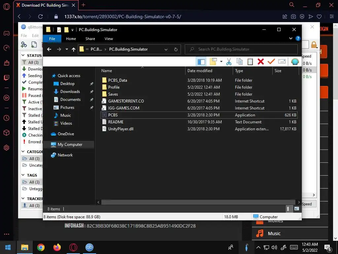Click the Explorer horizontal scrollbar
Screen dimensions: 338x254
coord(198,202)
